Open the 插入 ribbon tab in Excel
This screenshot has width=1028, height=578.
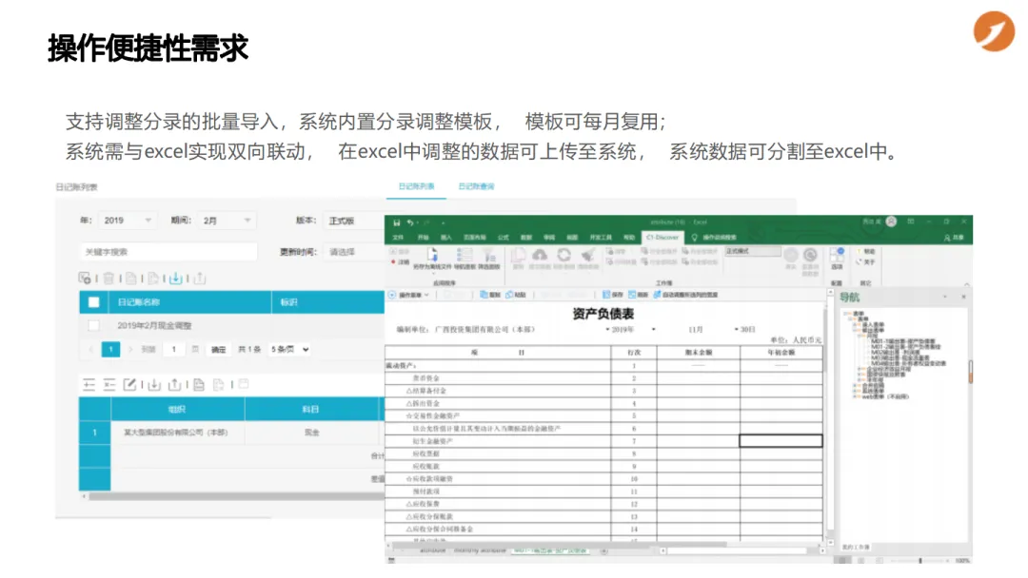(x=446, y=238)
